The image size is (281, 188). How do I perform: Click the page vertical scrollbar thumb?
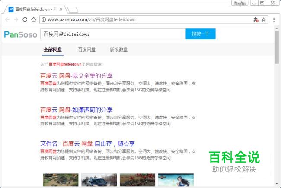tap(277, 47)
